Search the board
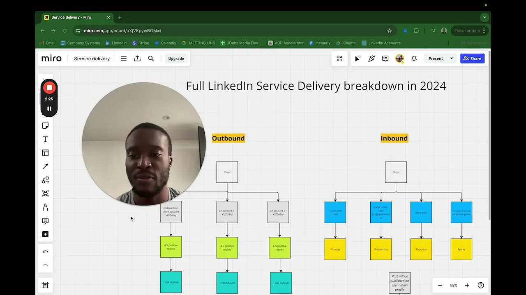526x295 pixels. click(151, 59)
